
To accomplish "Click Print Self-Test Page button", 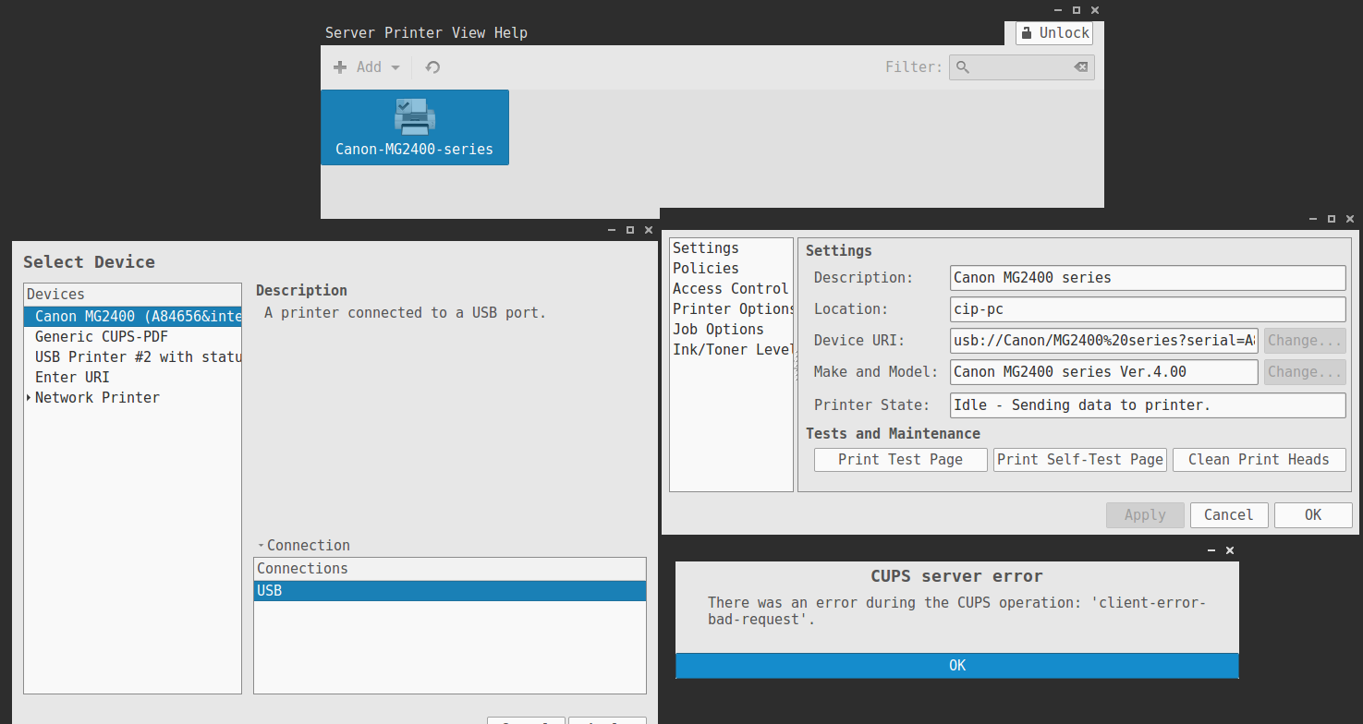I will 1080,459.
